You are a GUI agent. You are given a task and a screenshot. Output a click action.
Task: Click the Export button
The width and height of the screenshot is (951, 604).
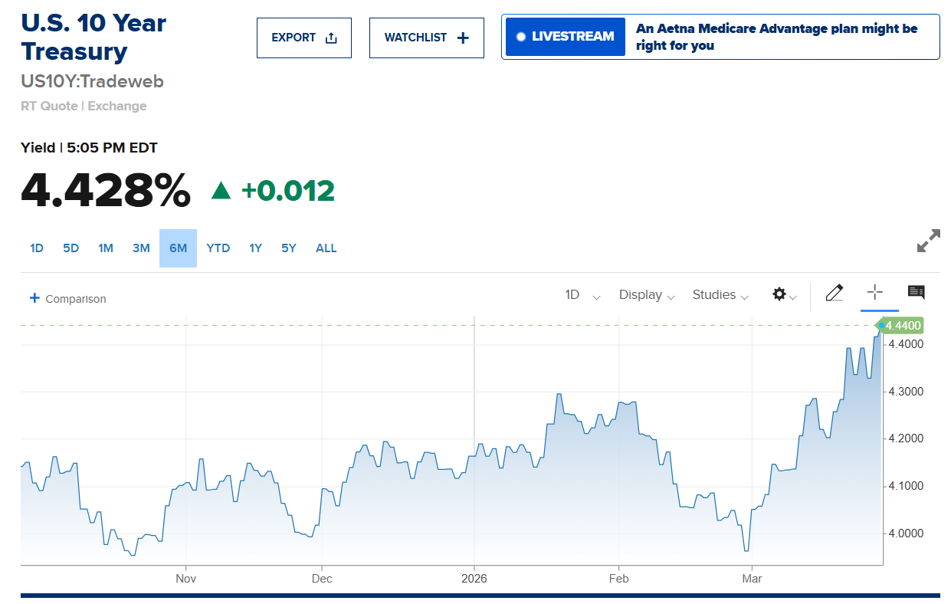click(x=303, y=38)
